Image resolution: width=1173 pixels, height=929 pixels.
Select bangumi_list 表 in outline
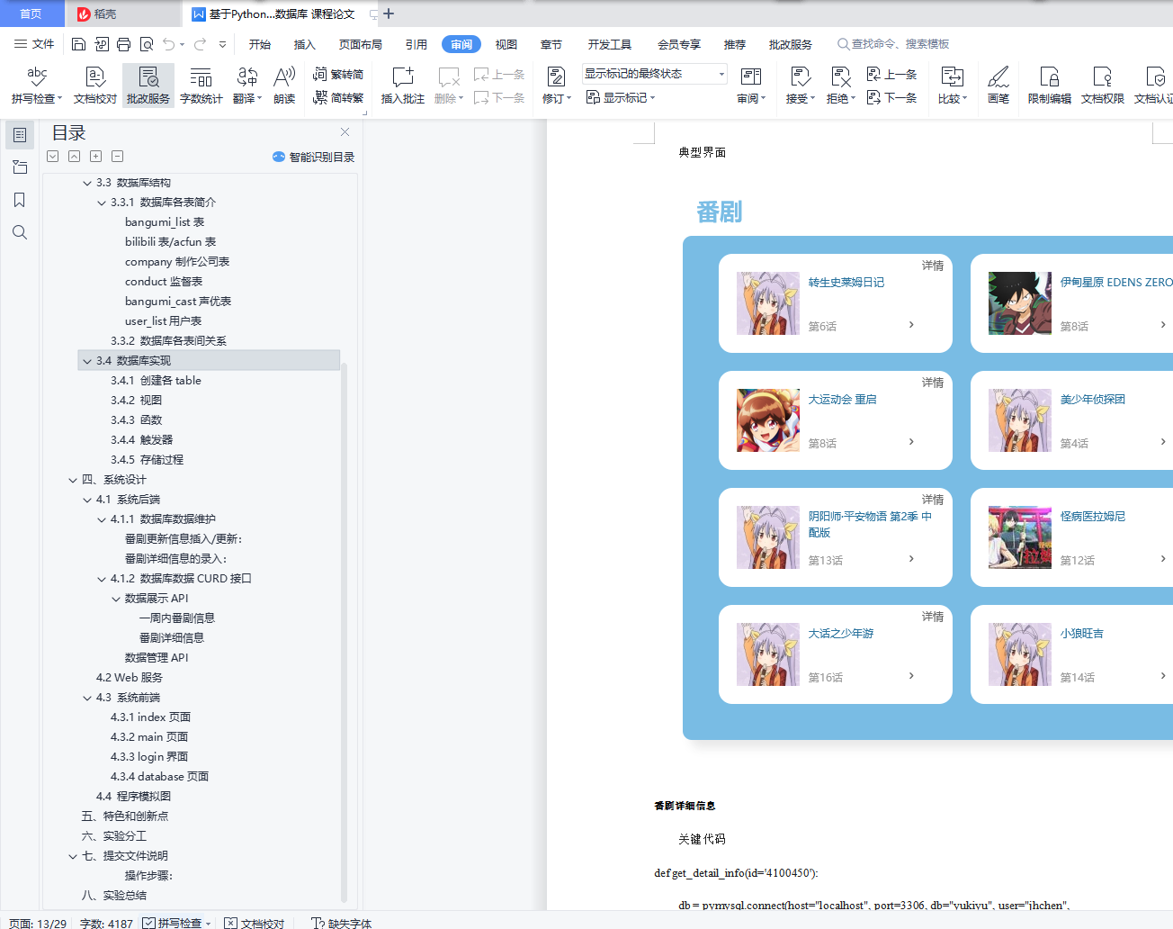tap(165, 222)
